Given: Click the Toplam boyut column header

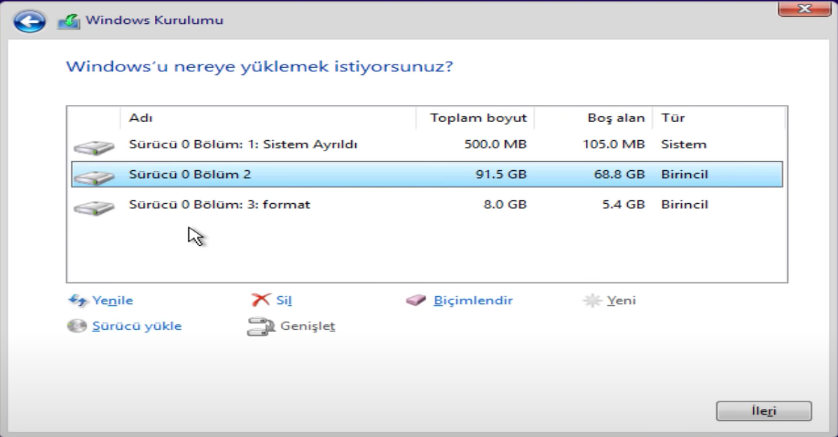Looking at the screenshot, I should coord(478,118).
